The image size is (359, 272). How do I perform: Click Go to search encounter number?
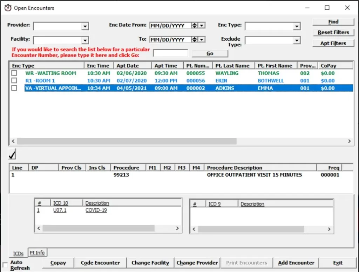(209, 53)
